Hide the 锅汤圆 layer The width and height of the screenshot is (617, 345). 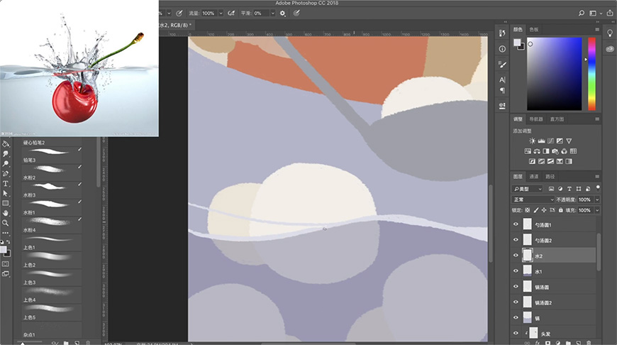(516, 287)
